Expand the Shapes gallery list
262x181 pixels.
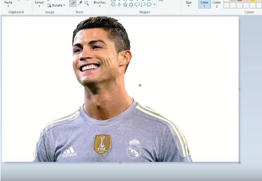pos(154,5)
